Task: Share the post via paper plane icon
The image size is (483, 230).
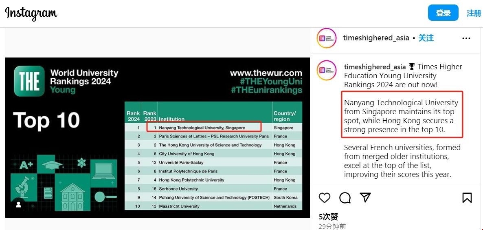Action: [365, 198]
